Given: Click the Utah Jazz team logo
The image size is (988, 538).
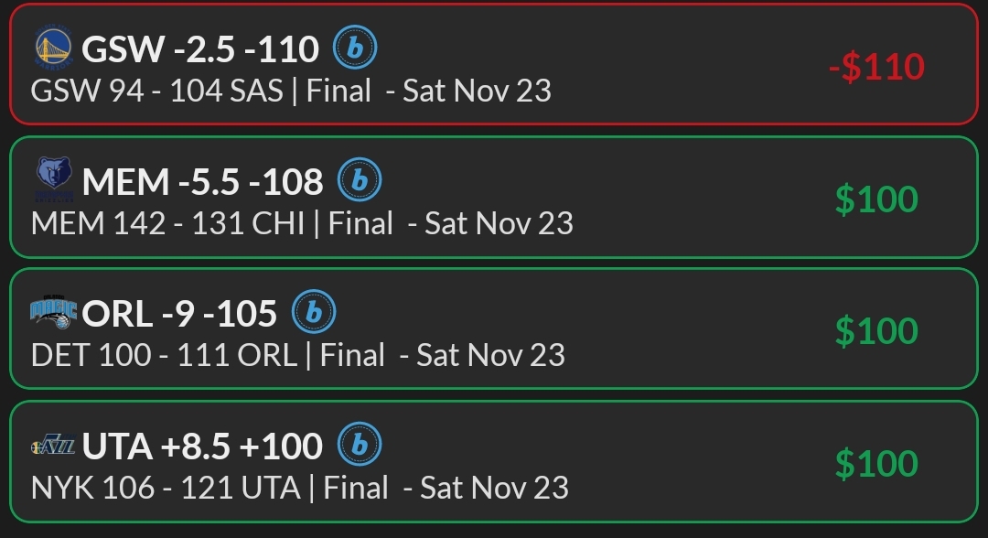Looking at the screenshot, I should pos(54,447).
